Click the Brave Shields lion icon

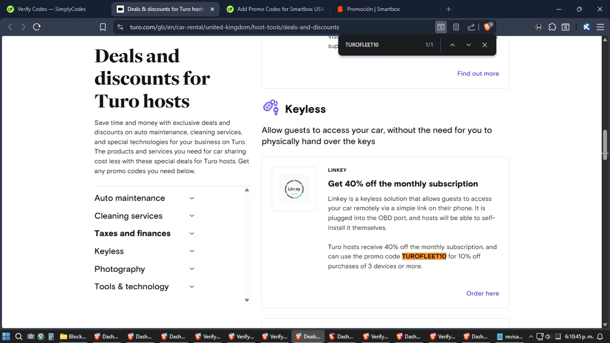[x=487, y=27]
